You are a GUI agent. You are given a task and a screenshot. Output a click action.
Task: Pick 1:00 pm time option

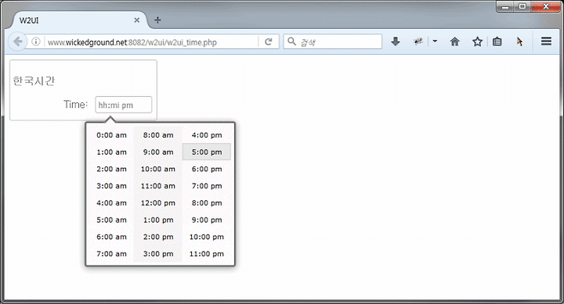158,220
